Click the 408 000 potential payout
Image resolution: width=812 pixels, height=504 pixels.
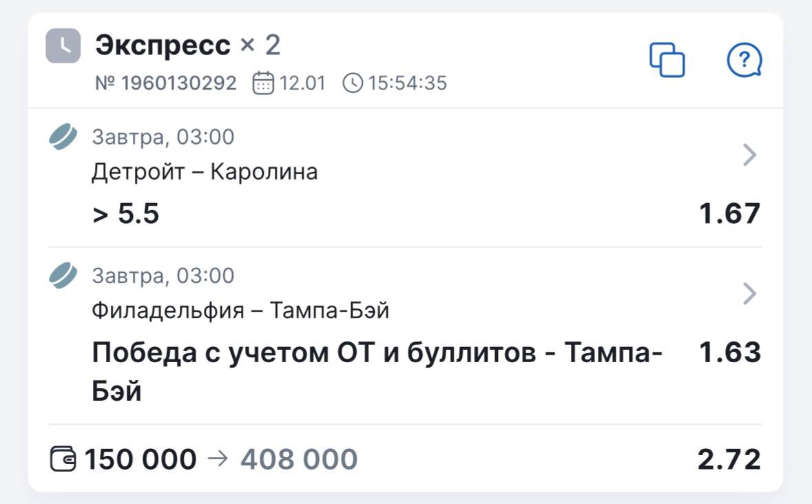pos(298,459)
